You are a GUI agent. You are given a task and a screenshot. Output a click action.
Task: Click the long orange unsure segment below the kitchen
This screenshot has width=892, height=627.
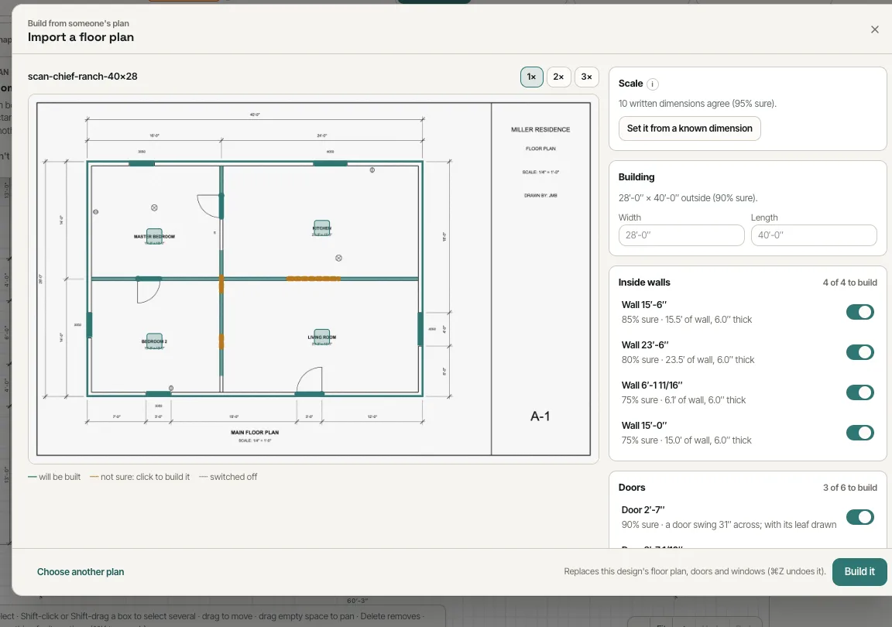[x=314, y=279]
